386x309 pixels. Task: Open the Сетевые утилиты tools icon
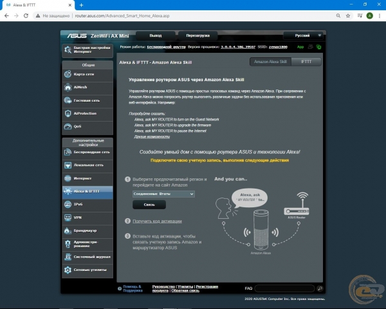(68, 270)
